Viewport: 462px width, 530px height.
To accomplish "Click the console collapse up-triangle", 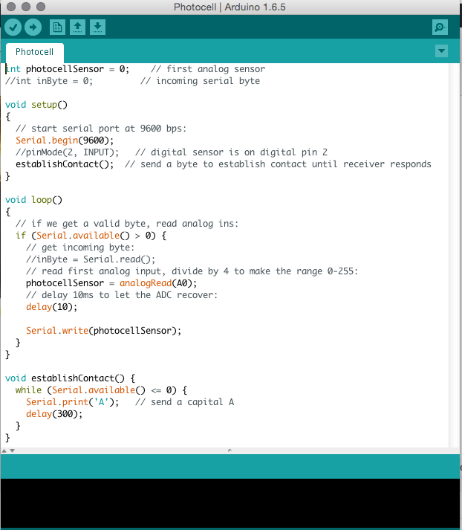I will coord(4,450).
